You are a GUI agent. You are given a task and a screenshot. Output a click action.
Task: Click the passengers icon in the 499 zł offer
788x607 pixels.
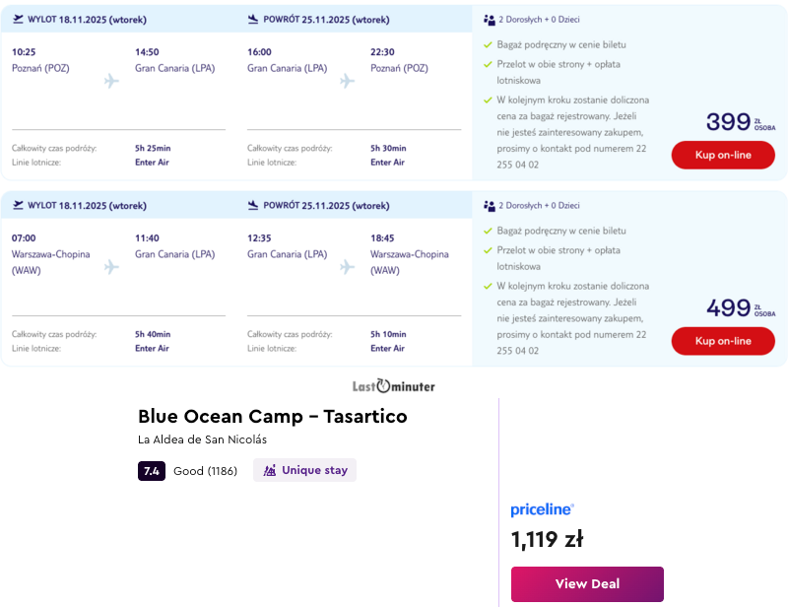point(490,206)
